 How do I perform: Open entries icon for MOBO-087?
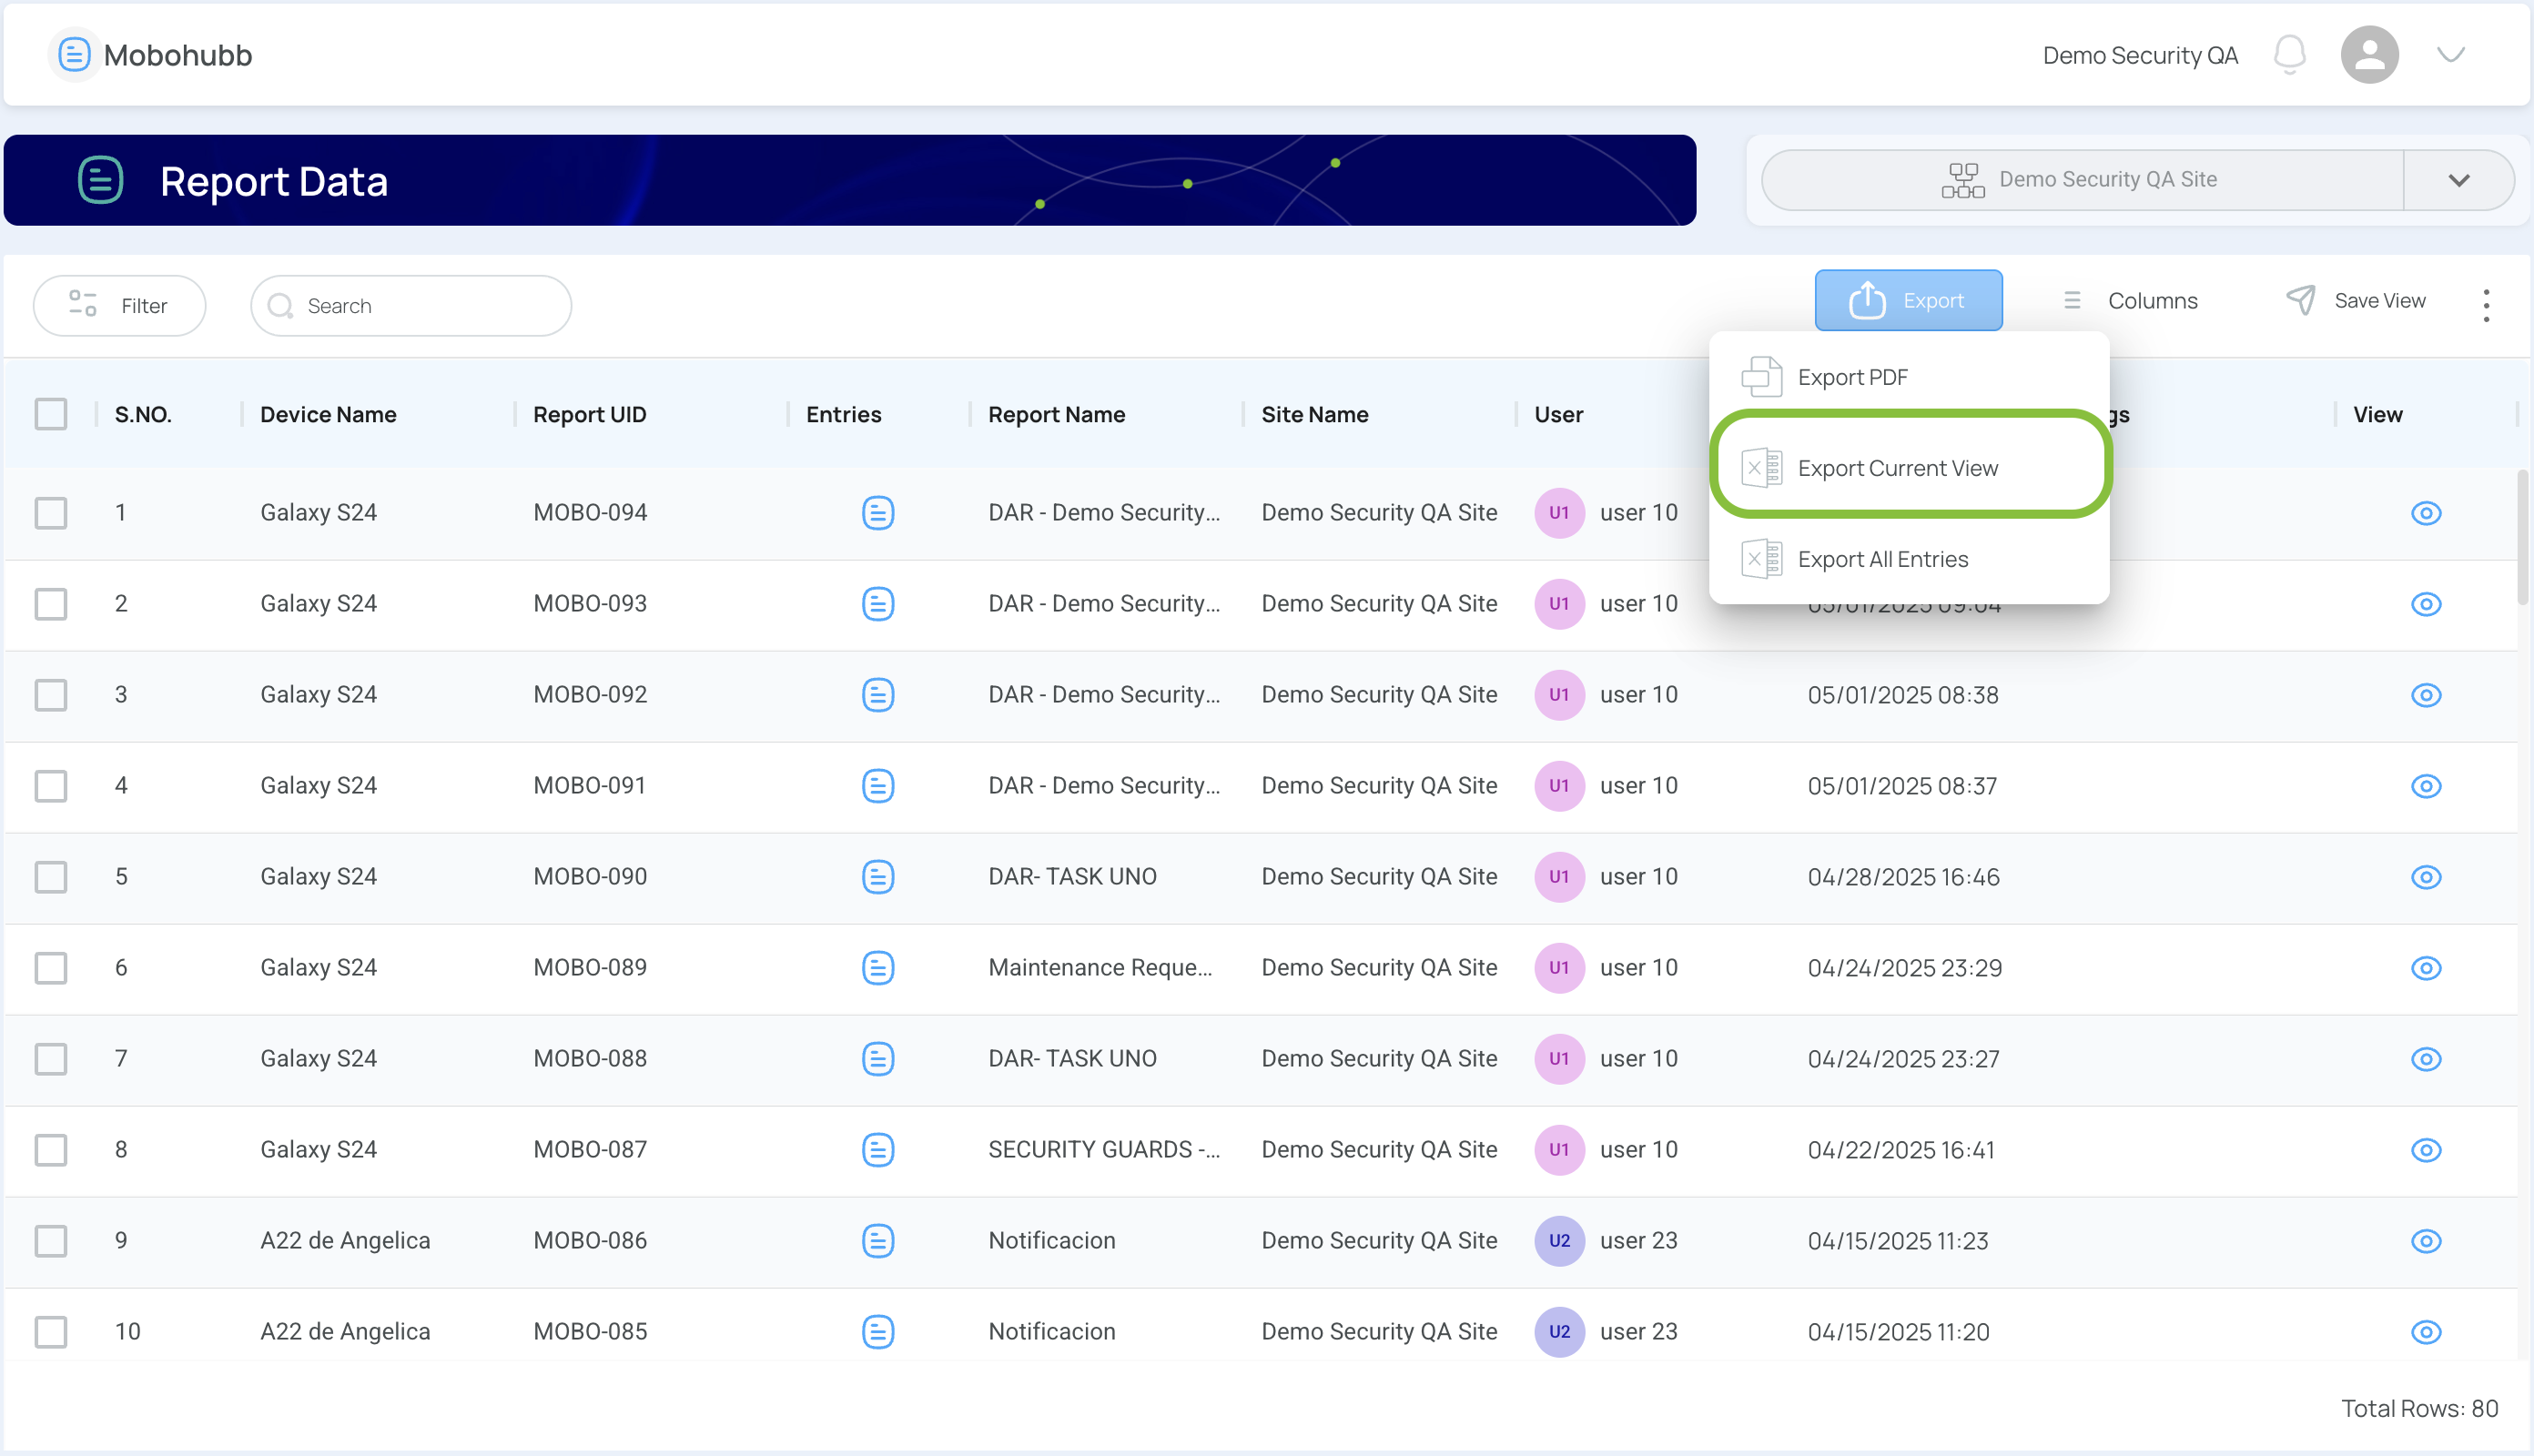click(878, 1150)
